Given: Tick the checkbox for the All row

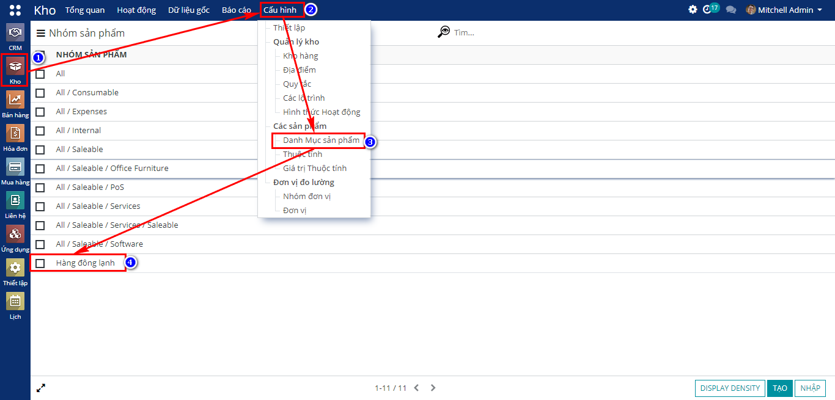Looking at the screenshot, I should click(40, 74).
